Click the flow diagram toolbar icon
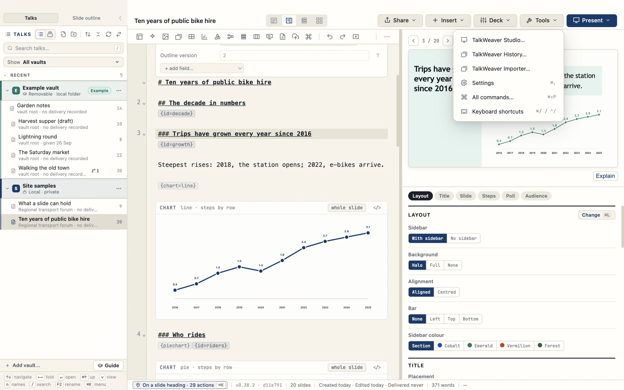 click(x=230, y=37)
